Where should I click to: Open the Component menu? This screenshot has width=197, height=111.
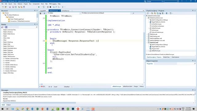click(x=36, y=4)
